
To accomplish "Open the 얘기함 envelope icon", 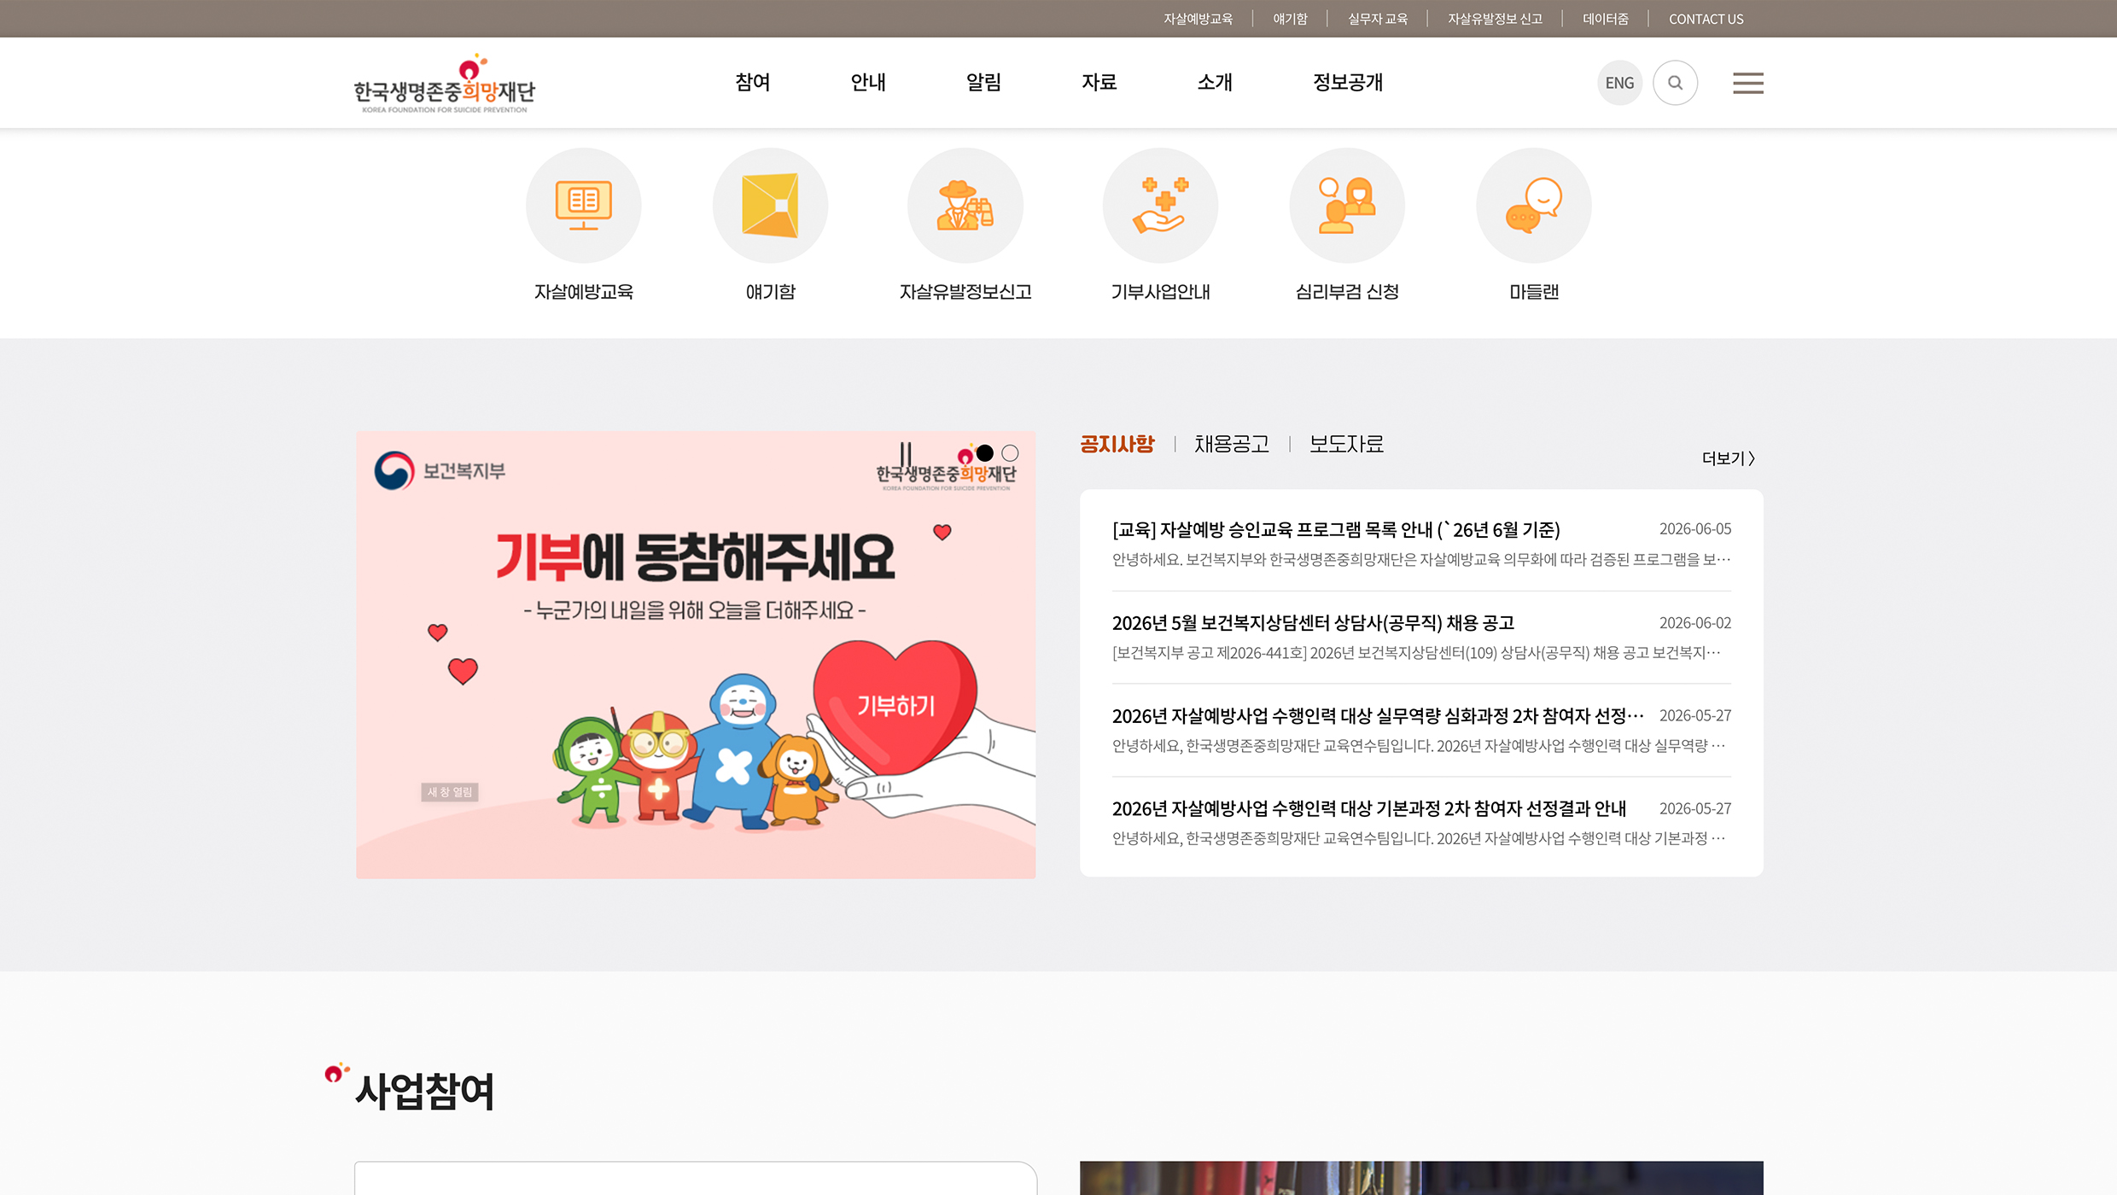I will (770, 206).
